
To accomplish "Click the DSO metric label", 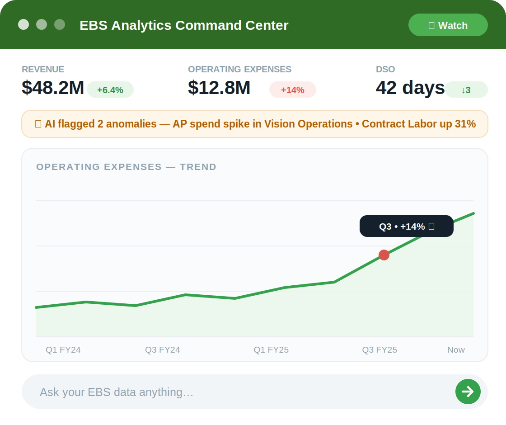I will click(385, 69).
